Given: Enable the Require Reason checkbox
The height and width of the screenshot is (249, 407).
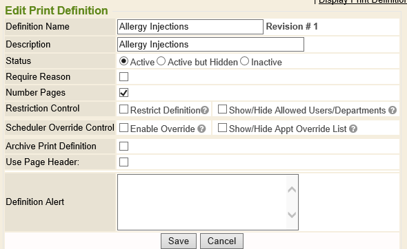Looking at the screenshot, I should 123,76.
